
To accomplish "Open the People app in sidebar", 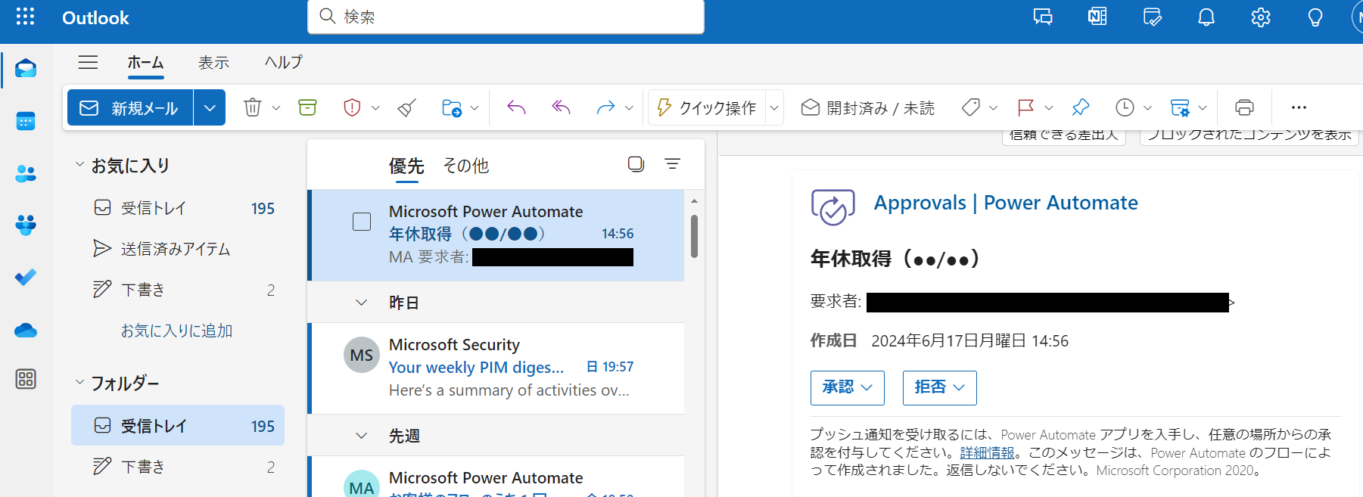I will [x=26, y=174].
